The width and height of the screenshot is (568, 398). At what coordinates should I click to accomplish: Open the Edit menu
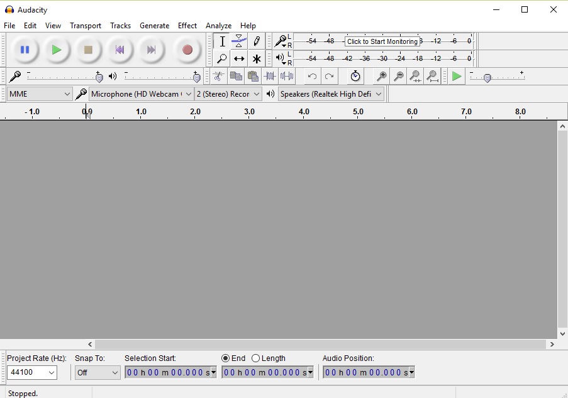pyautogui.click(x=30, y=26)
